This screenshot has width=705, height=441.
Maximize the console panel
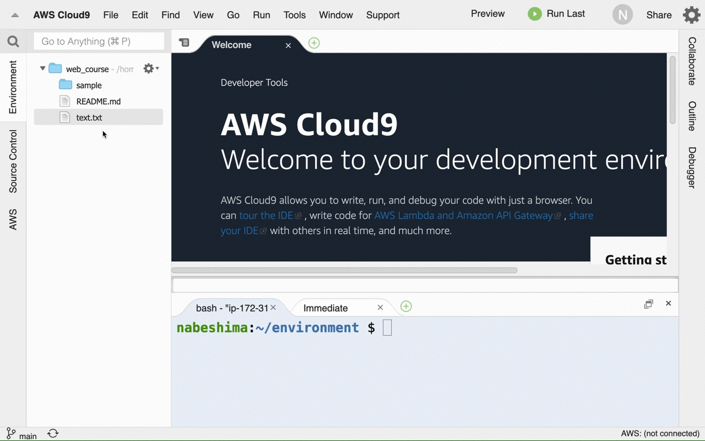click(x=648, y=304)
